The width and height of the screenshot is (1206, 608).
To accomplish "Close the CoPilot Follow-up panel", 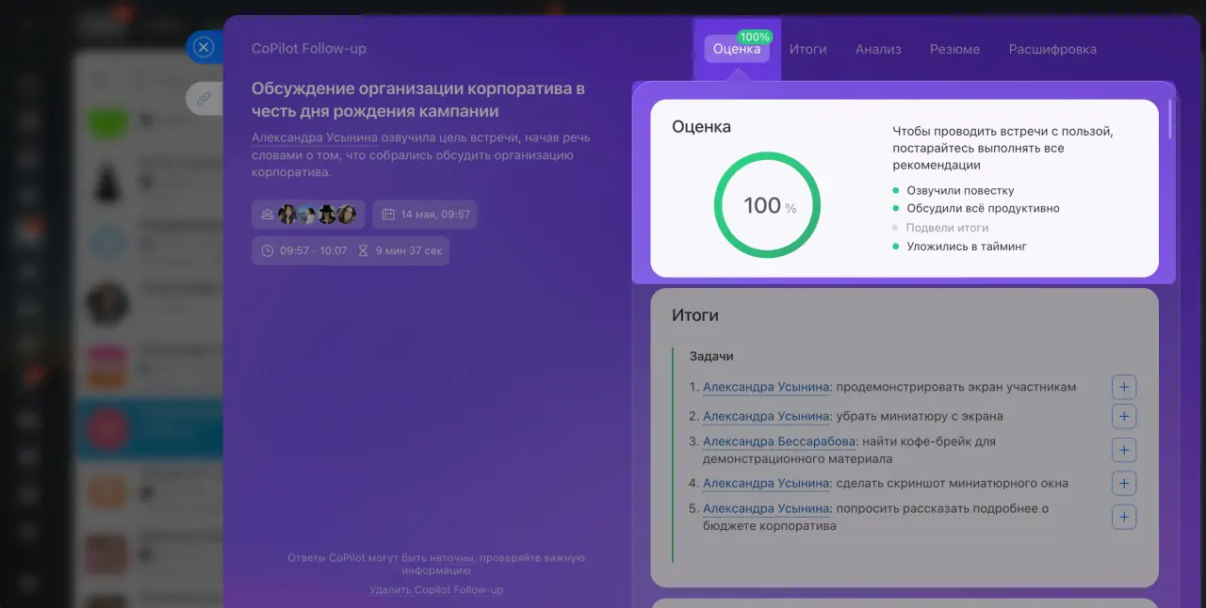I will 204,47.
